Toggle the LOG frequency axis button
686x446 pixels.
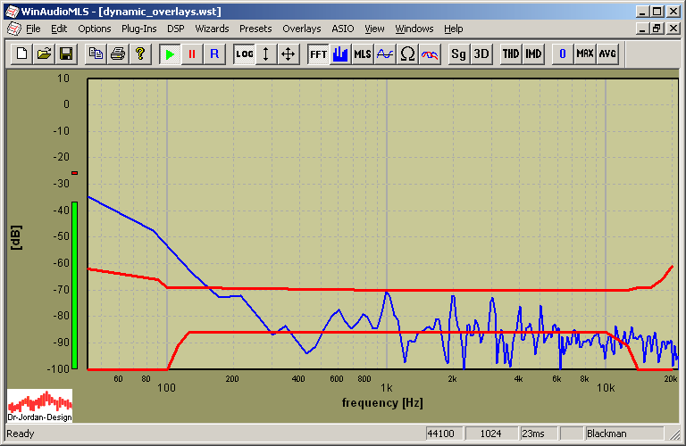coord(244,54)
